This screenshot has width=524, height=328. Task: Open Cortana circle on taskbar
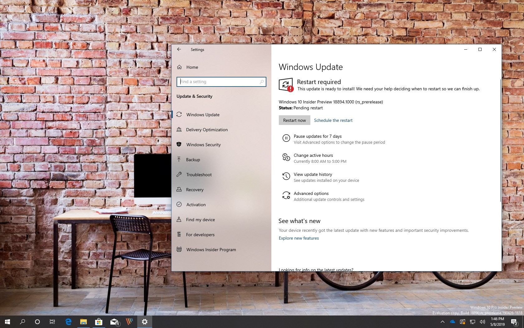pos(37,321)
